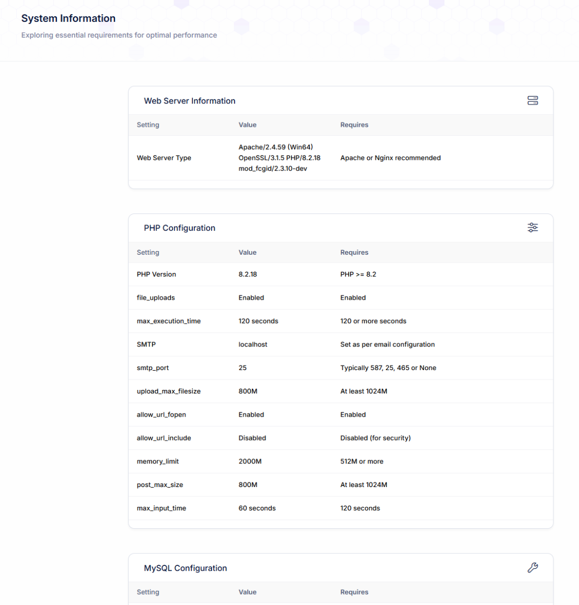Viewport: 579px width, 605px height.
Task: Click the MySQL Configuration card heading
Action: pyautogui.click(x=186, y=568)
